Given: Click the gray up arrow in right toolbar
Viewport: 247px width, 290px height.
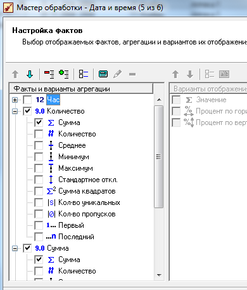Looking at the screenshot, I should tap(175, 74).
